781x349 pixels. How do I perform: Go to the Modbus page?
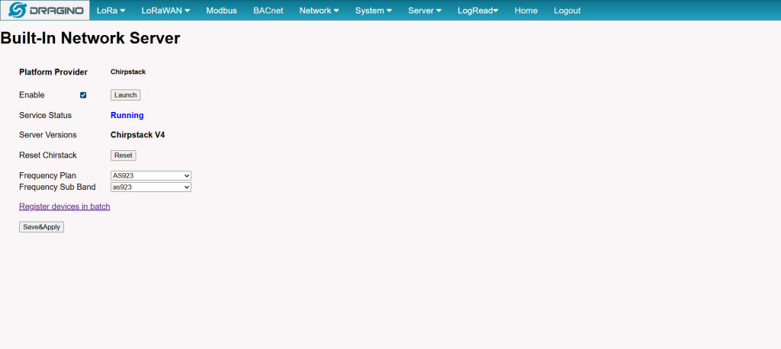point(221,11)
